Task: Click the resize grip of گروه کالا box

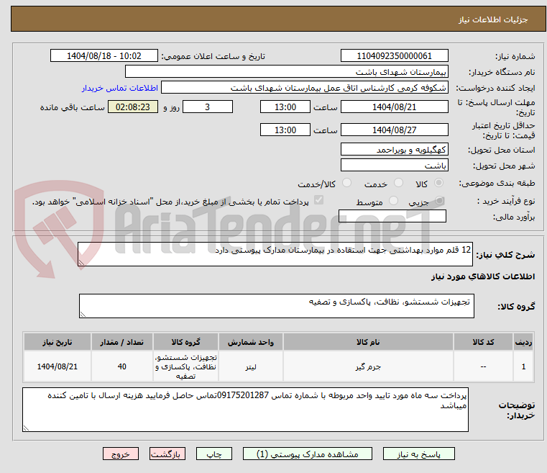Action: (83, 314)
